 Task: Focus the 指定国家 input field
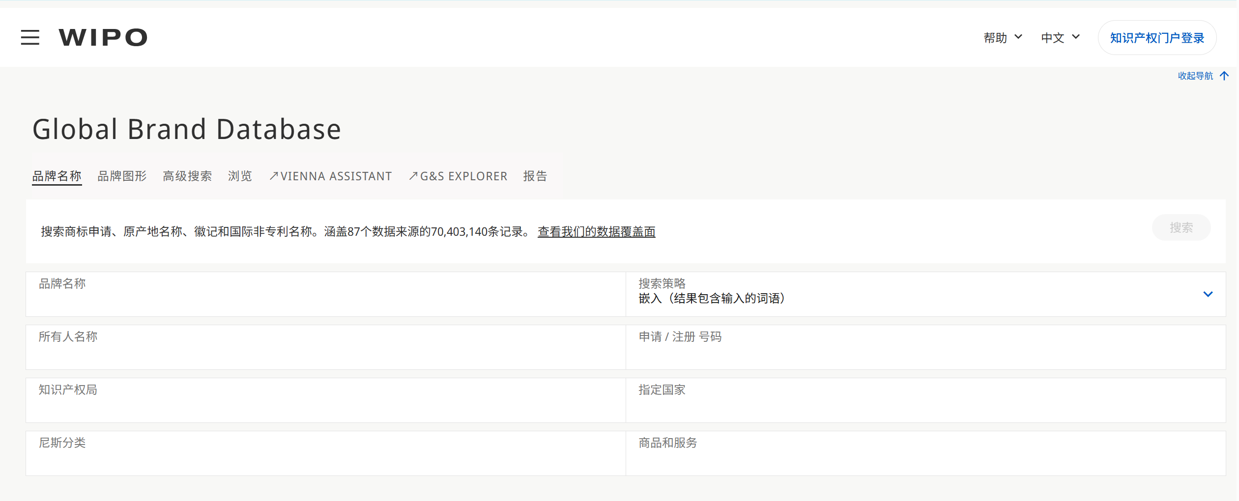coord(926,400)
